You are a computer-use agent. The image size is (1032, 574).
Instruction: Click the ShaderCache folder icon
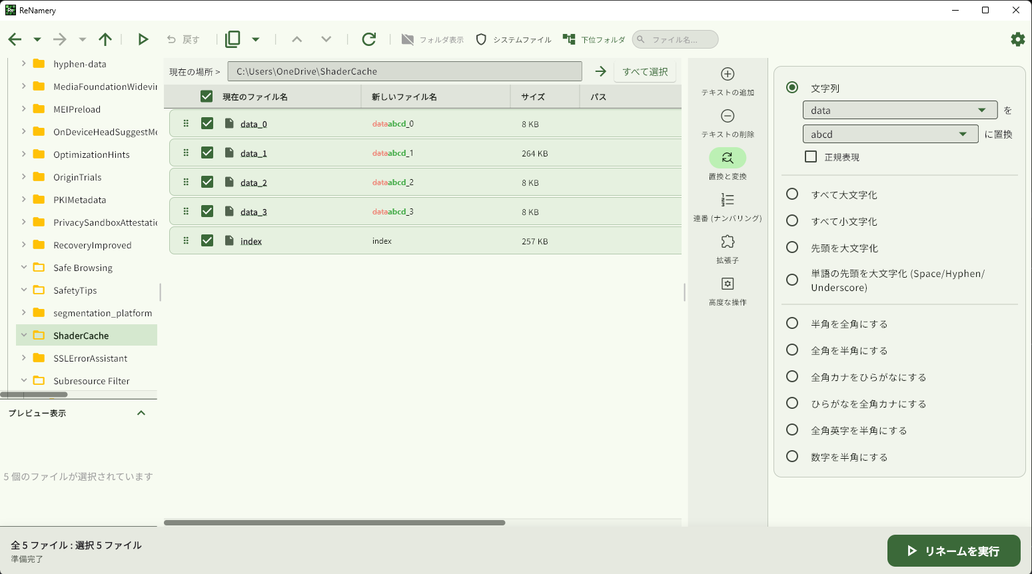click(x=39, y=335)
